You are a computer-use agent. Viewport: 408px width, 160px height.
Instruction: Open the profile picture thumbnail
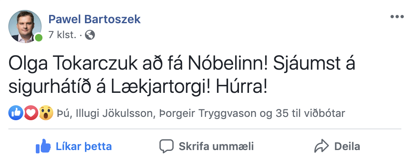[x=25, y=27]
